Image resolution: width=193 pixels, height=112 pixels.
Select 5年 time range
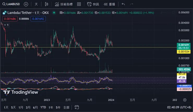tap(58, 108)
